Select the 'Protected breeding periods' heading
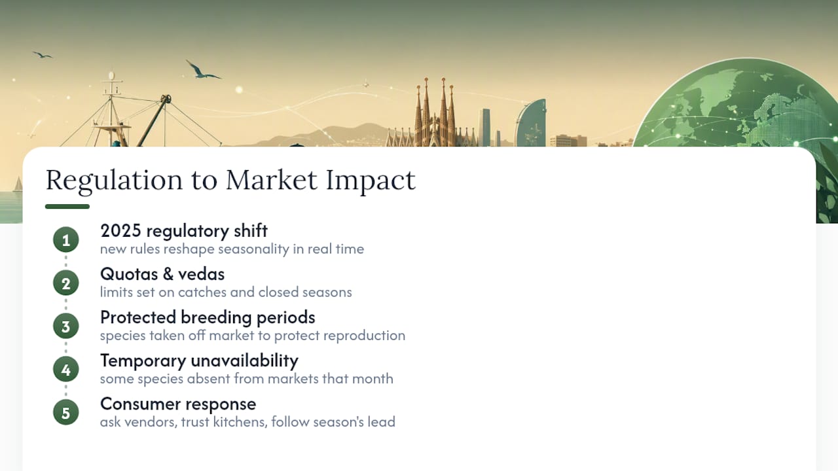 coord(208,317)
